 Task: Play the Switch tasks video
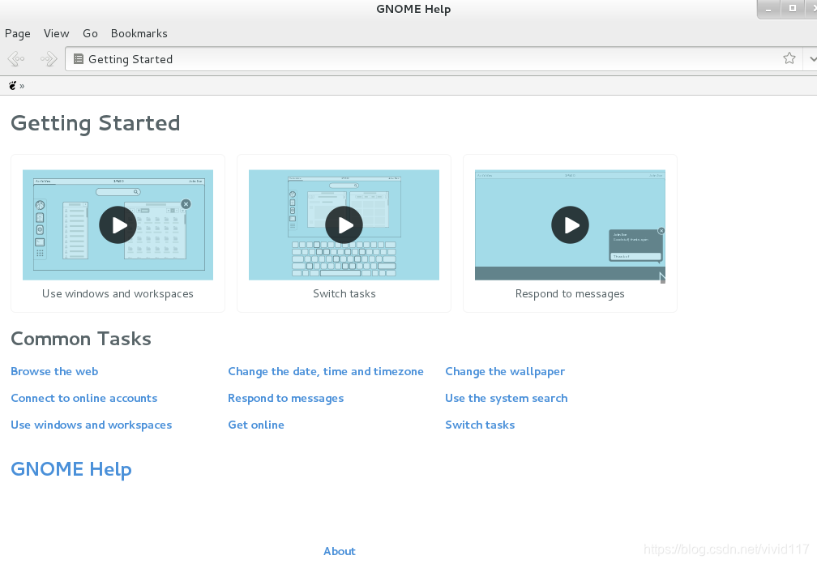click(x=344, y=225)
